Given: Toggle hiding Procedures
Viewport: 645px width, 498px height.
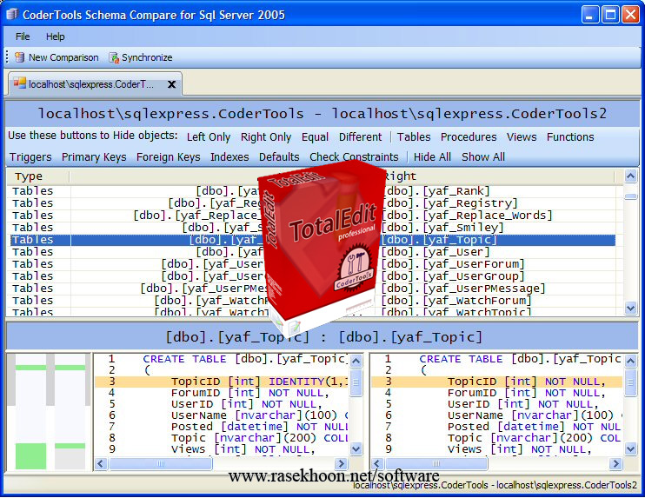Looking at the screenshot, I should pyautogui.click(x=469, y=137).
